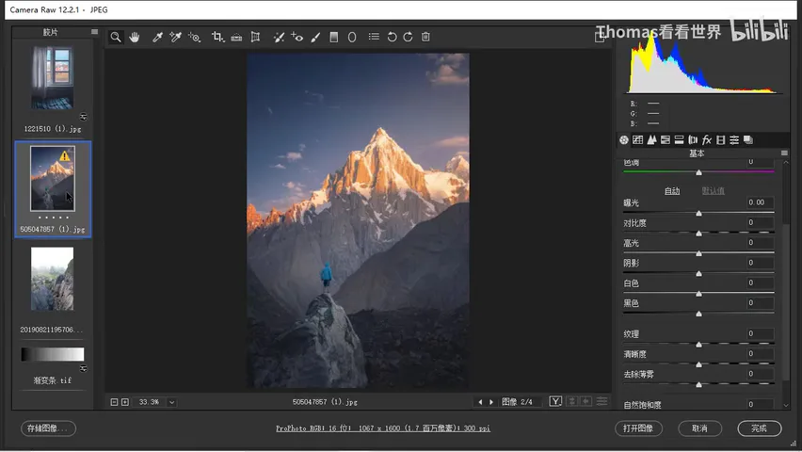Viewport: 802px width, 452px height.
Task: Click the 打开图像 open image button
Action: coord(638,428)
